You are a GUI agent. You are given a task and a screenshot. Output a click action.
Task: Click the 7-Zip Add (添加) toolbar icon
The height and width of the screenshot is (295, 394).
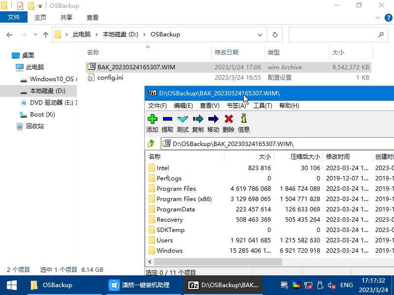[152, 119]
